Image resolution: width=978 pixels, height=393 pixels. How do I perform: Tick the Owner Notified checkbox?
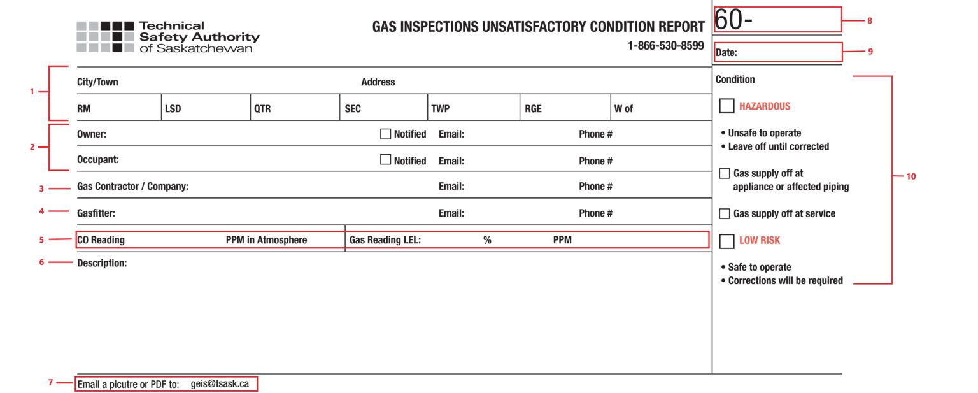[x=385, y=134]
